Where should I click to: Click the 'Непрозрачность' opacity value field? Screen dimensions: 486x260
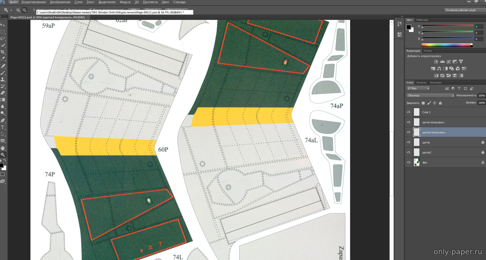click(481, 95)
